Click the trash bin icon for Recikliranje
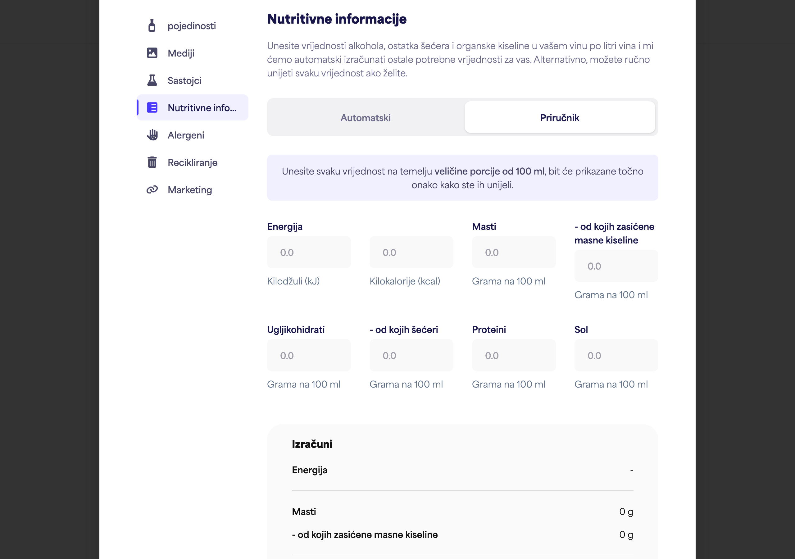This screenshot has width=795, height=559. click(152, 162)
